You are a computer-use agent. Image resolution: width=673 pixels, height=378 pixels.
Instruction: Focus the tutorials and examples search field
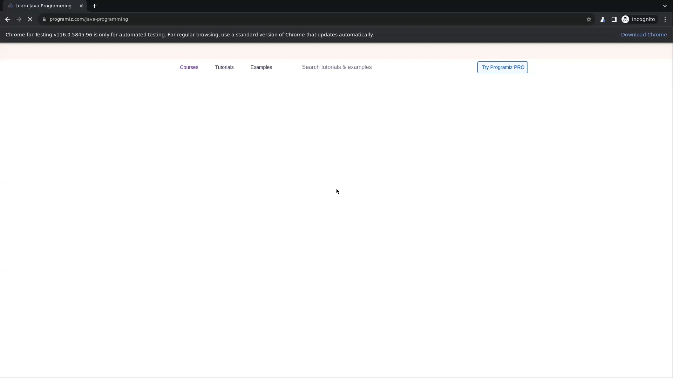[336, 67]
